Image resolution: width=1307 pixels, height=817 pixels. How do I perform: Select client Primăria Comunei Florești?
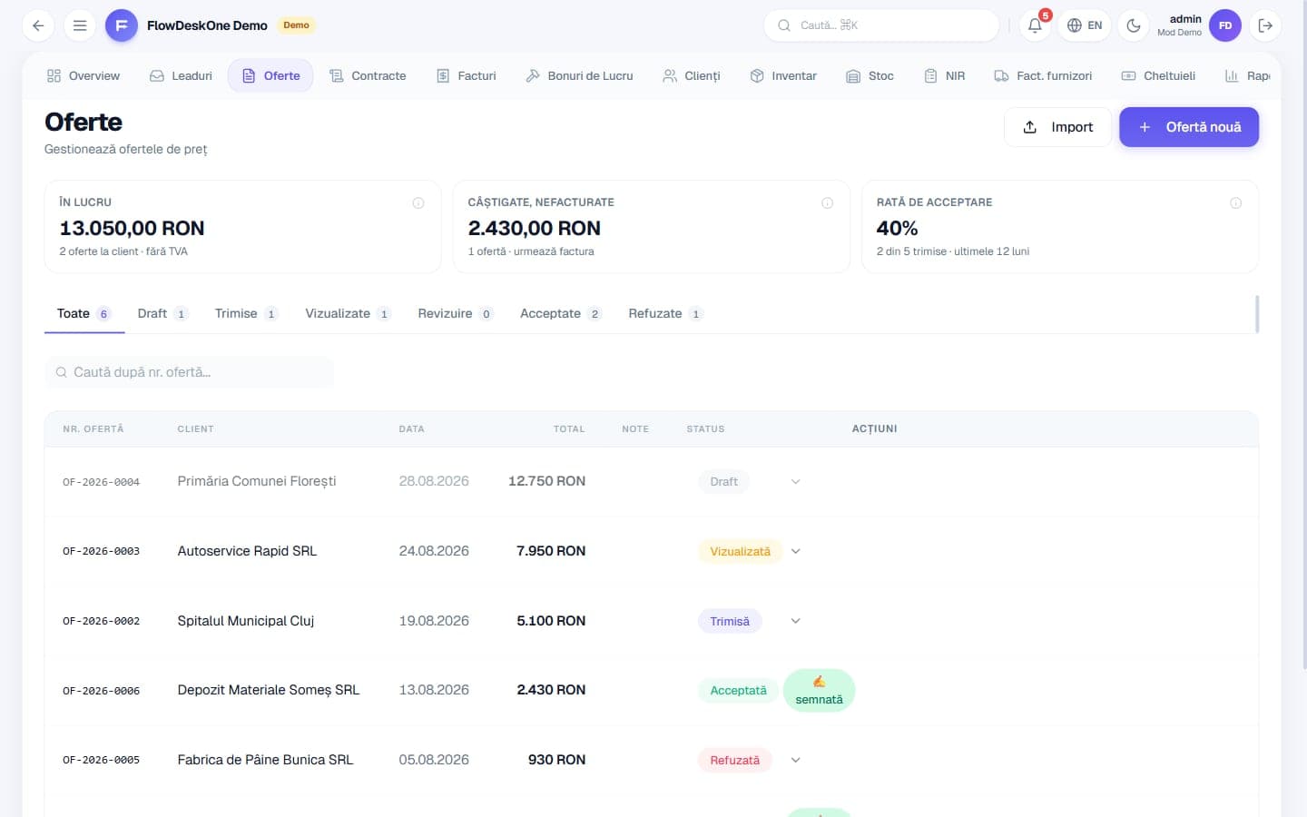tap(257, 481)
